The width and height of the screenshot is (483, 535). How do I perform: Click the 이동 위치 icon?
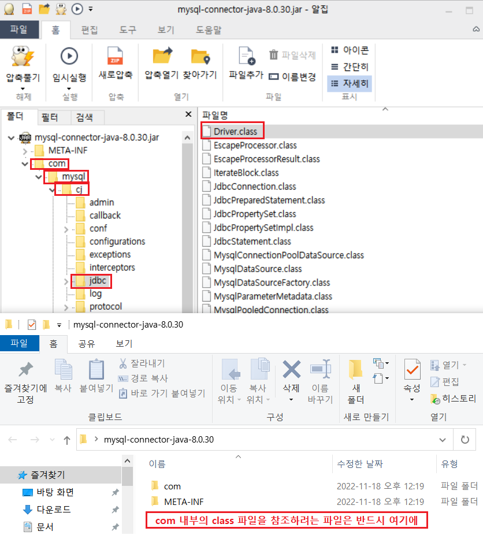tap(230, 370)
